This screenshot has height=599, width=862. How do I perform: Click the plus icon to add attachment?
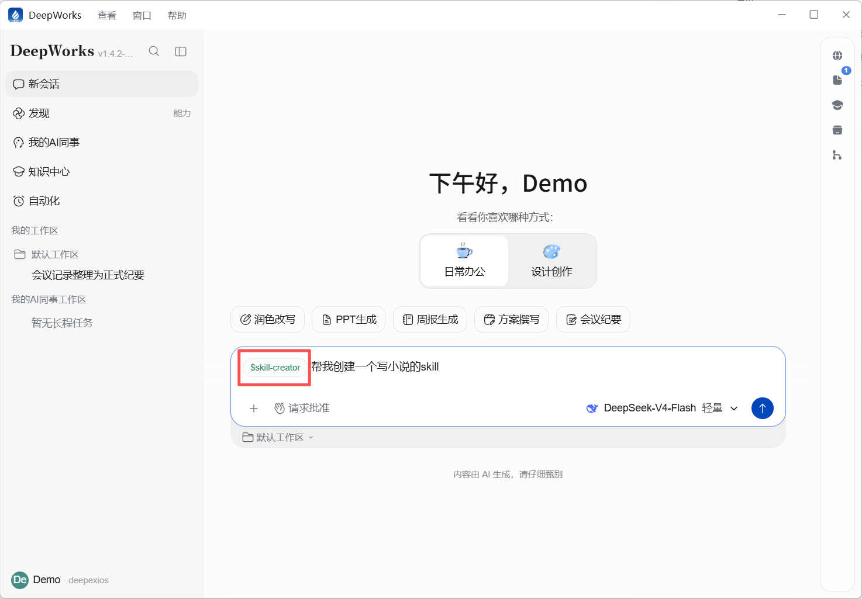pyautogui.click(x=254, y=408)
